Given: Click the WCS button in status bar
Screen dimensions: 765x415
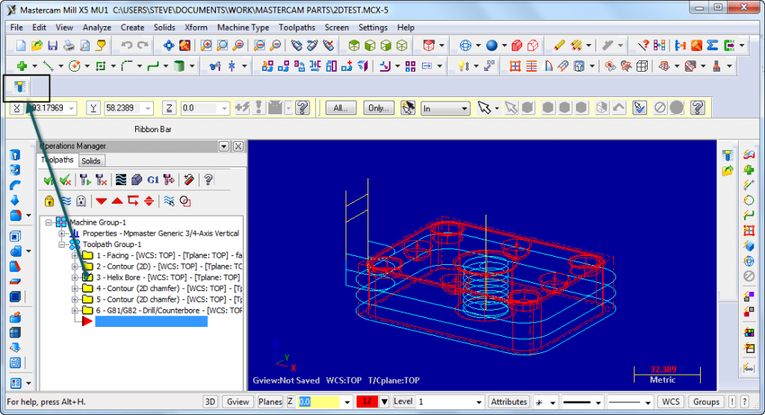Looking at the screenshot, I should (670, 402).
